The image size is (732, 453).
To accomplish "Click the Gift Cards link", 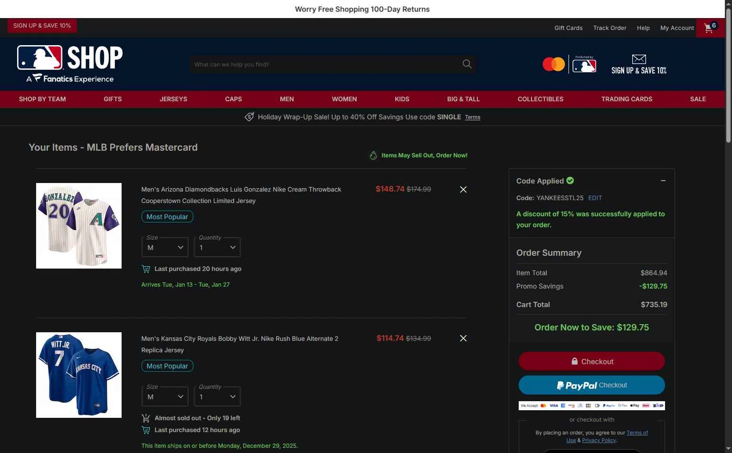I will 568,28.
